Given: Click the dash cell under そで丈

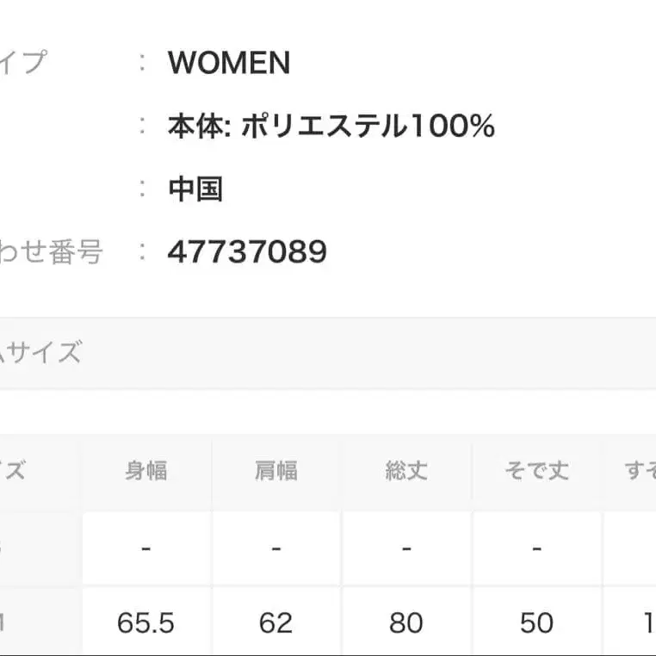Looking at the screenshot, I should 536,548.
